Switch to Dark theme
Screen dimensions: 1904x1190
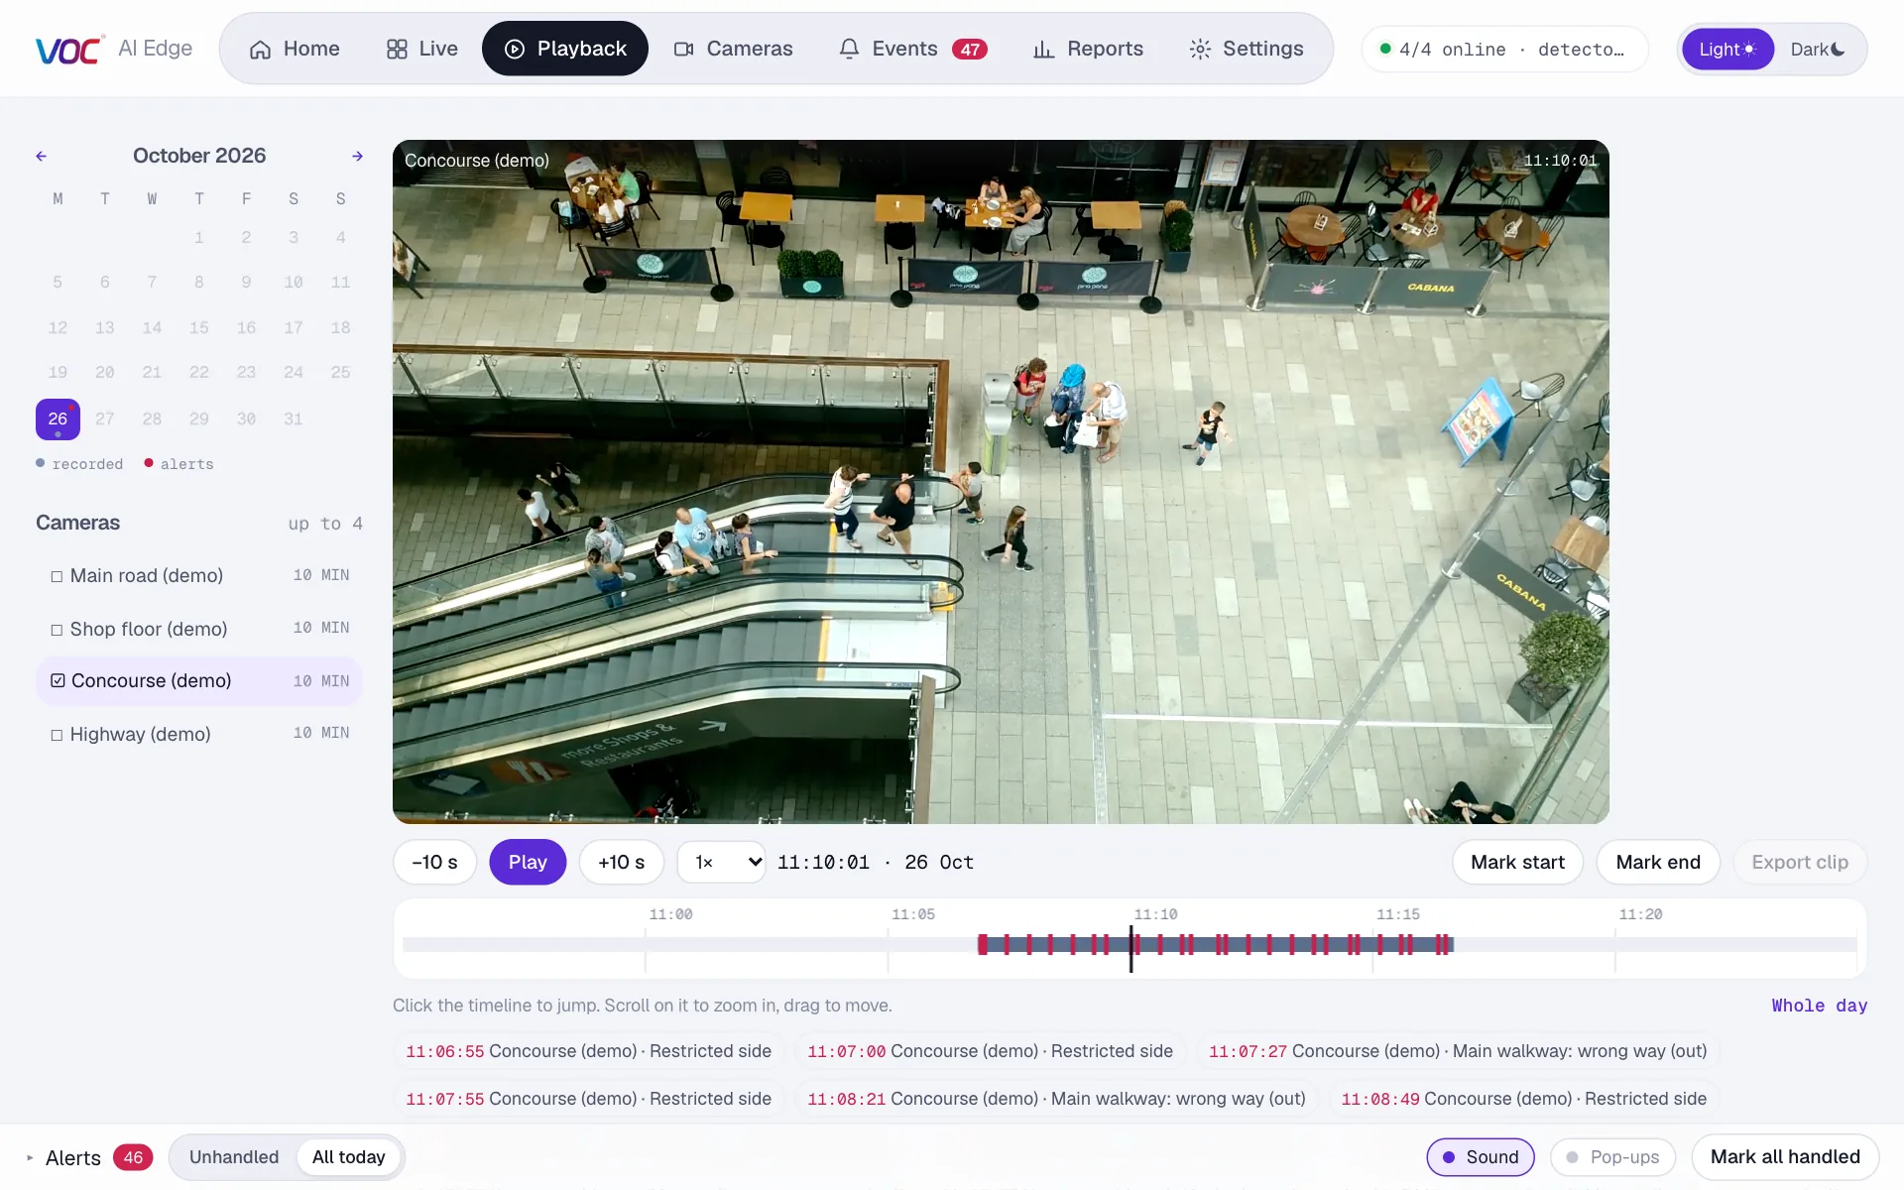tap(1818, 50)
